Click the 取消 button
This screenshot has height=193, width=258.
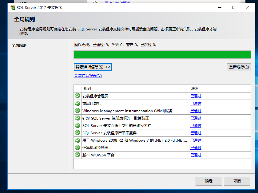(x=237, y=181)
